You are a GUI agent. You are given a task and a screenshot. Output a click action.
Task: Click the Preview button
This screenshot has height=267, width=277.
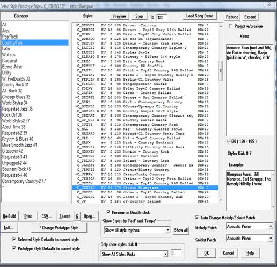pyautogui.click(x=119, y=16)
